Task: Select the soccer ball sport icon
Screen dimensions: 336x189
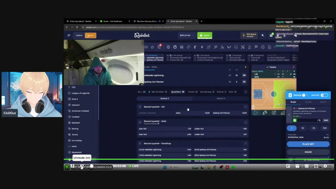Action: click(x=168, y=47)
